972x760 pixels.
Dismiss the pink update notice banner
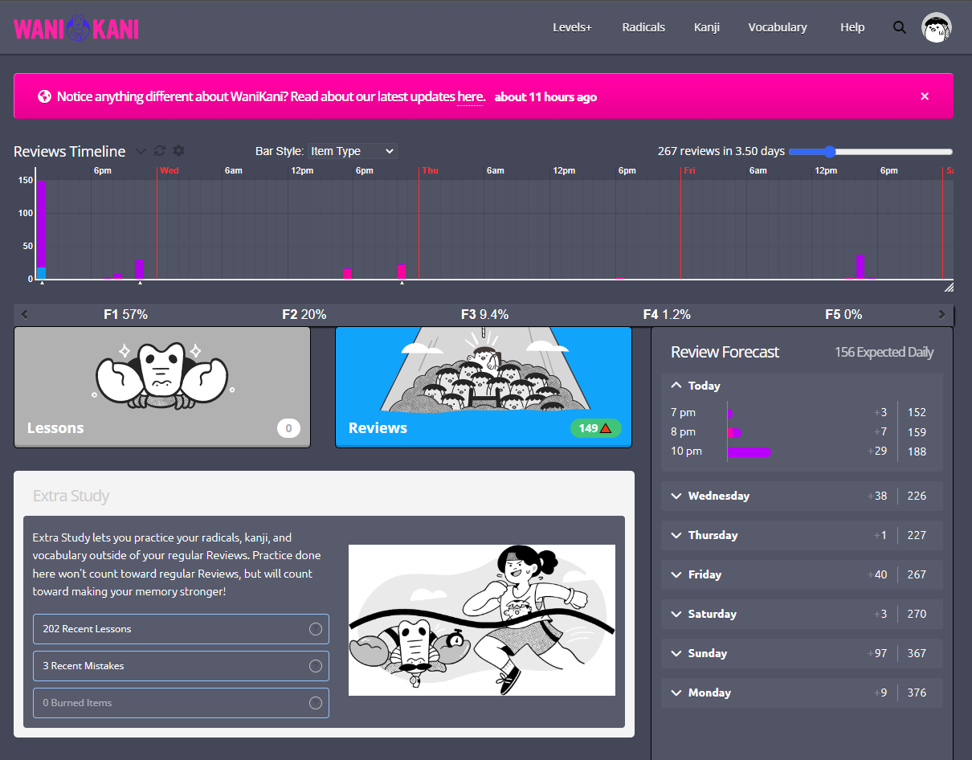[x=925, y=96]
